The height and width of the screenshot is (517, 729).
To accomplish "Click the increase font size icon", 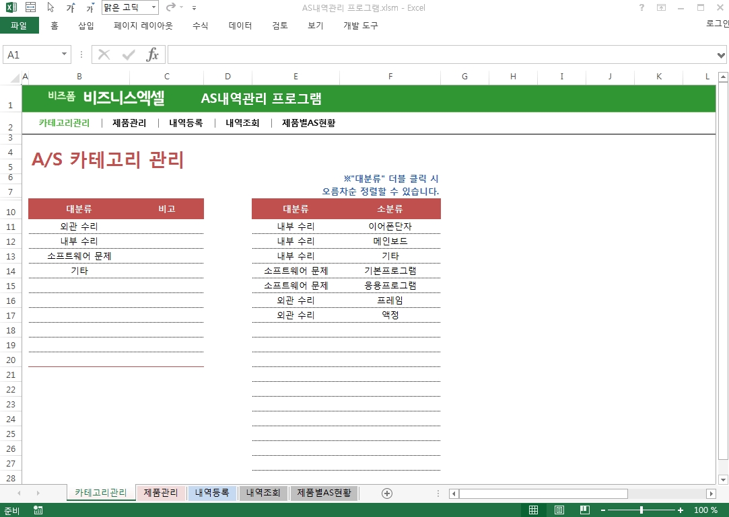I will pos(71,8).
